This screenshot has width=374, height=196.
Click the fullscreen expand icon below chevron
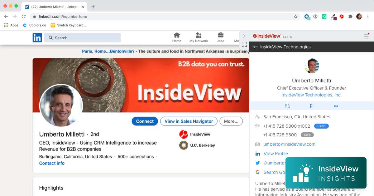tap(244, 44)
